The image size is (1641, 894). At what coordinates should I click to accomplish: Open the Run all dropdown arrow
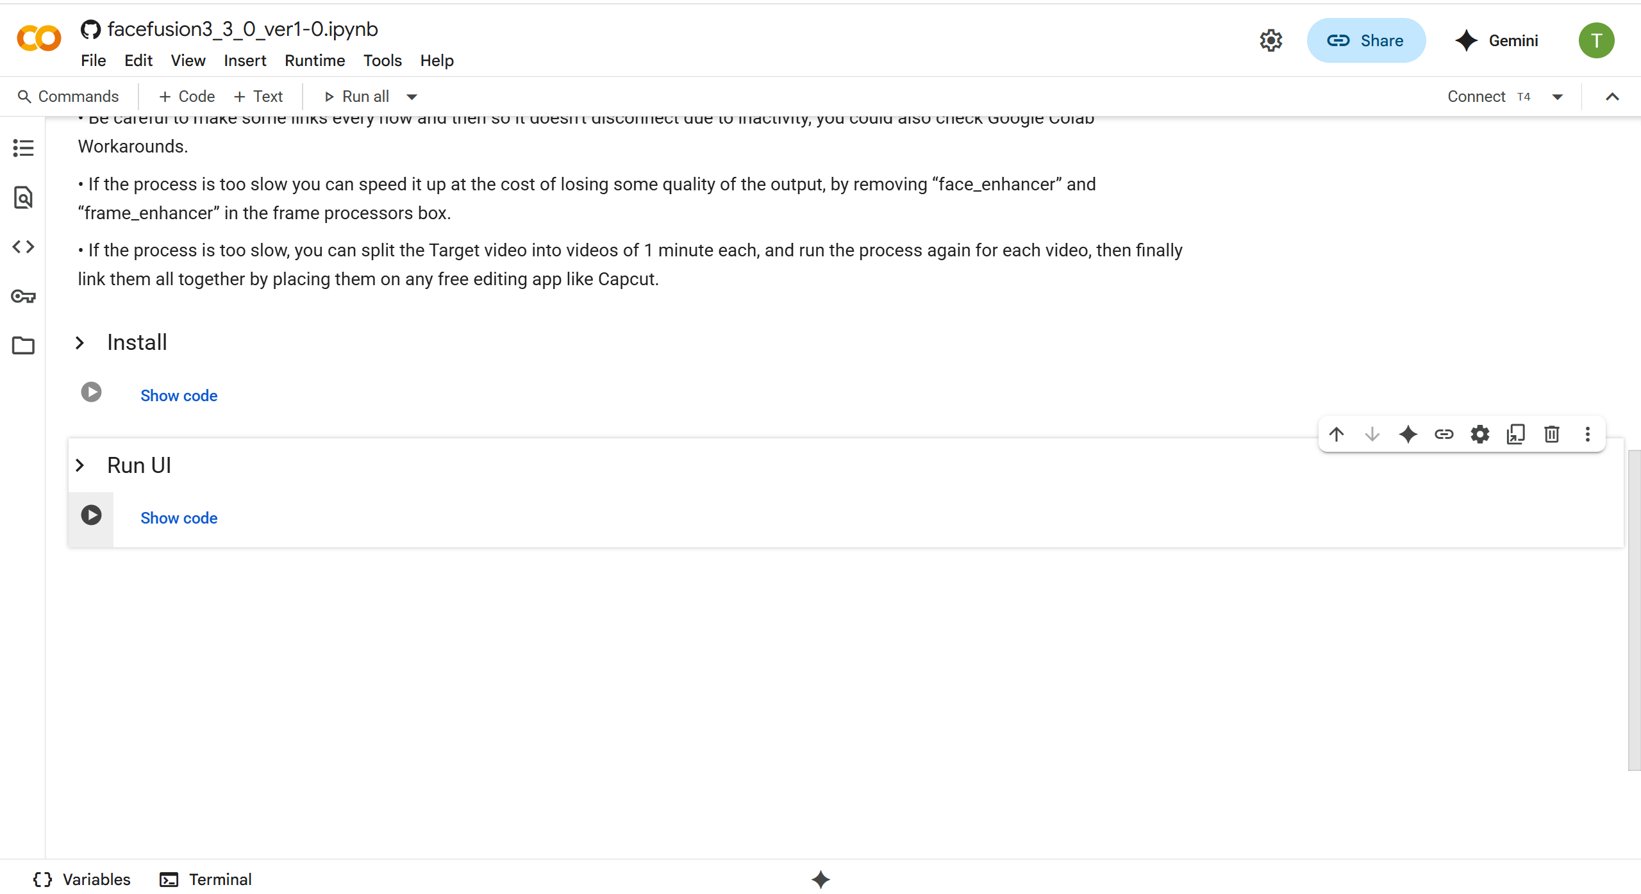(x=412, y=97)
